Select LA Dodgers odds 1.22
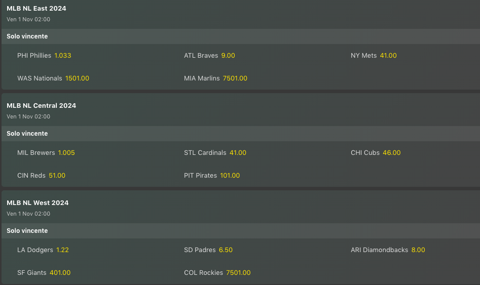This screenshot has height=285, width=480. click(x=62, y=250)
